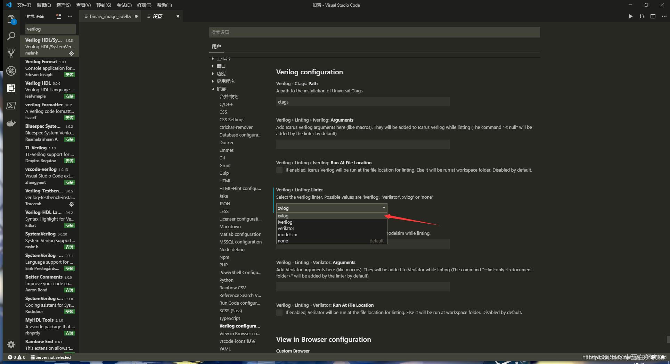
Task: Open SystemVerilog 0.0.20 extension entry
Action: [49, 240]
